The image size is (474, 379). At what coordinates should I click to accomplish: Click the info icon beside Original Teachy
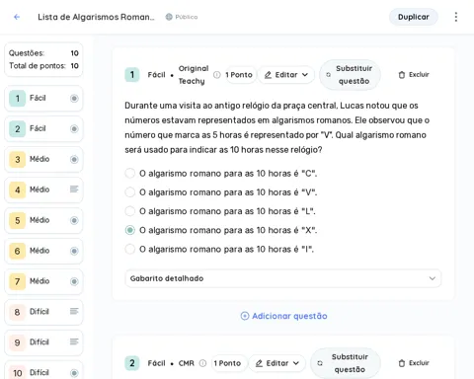(217, 75)
